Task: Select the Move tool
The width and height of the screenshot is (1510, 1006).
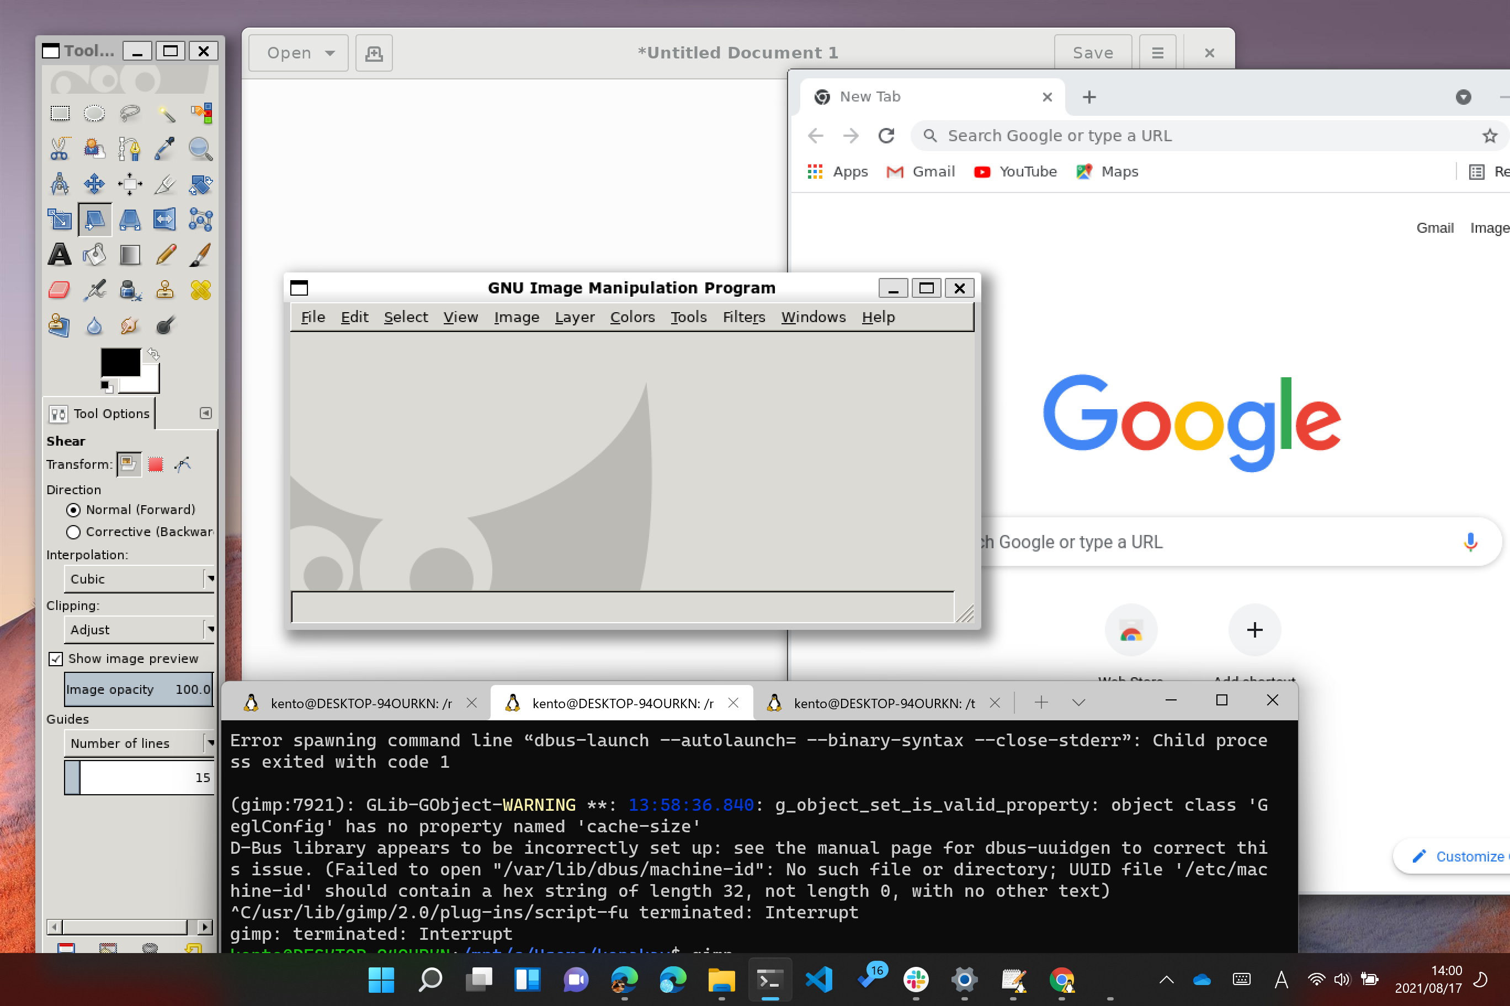Action: (x=94, y=184)
